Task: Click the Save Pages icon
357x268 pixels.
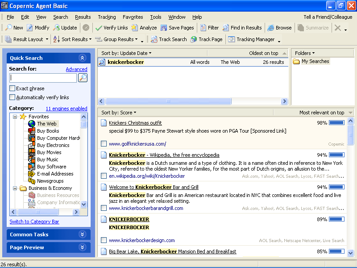Action: (x=164, y=28)
